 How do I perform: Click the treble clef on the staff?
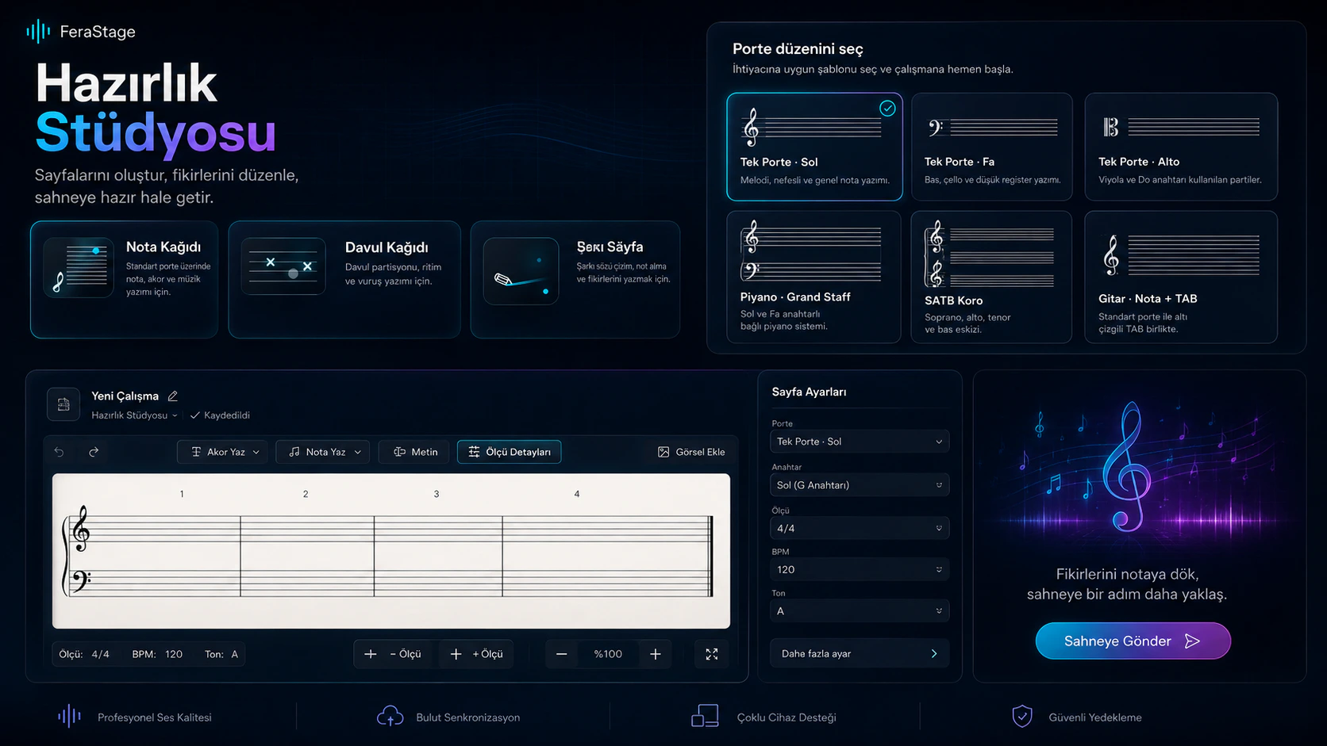click(x=81, y=529)
